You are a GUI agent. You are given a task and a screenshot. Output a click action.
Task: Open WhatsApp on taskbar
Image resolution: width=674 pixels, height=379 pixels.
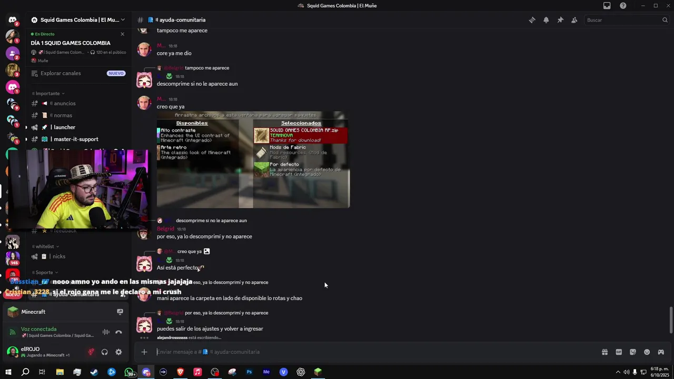[130, 372]
